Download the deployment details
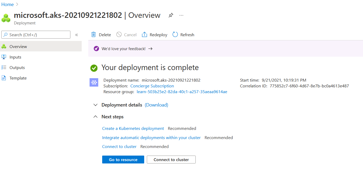Screen dimensions: 363x175 pyautogui.click(x=157, y=105)
